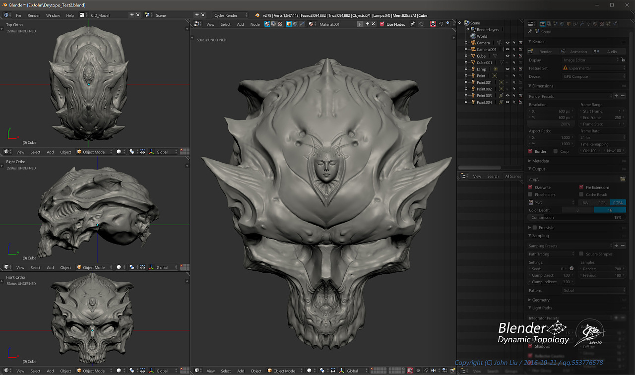This screenshot has height=375, width=635.
Task: Pin the node tree with pin icon
Action: tap(412, 24)
